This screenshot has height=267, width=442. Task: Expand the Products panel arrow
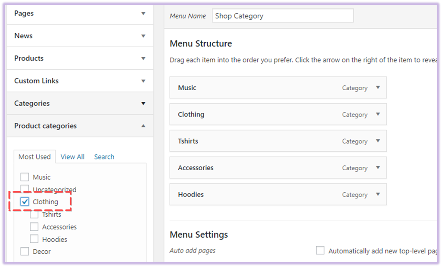point(143,58)
